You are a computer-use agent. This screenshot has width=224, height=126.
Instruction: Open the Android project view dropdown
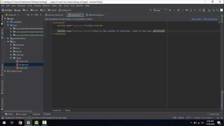pyautogui.click(x=12, y=15)
